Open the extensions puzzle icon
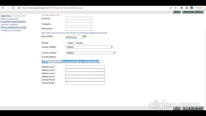This screenshot has height=116, width=206. click(x=182, y=8)
